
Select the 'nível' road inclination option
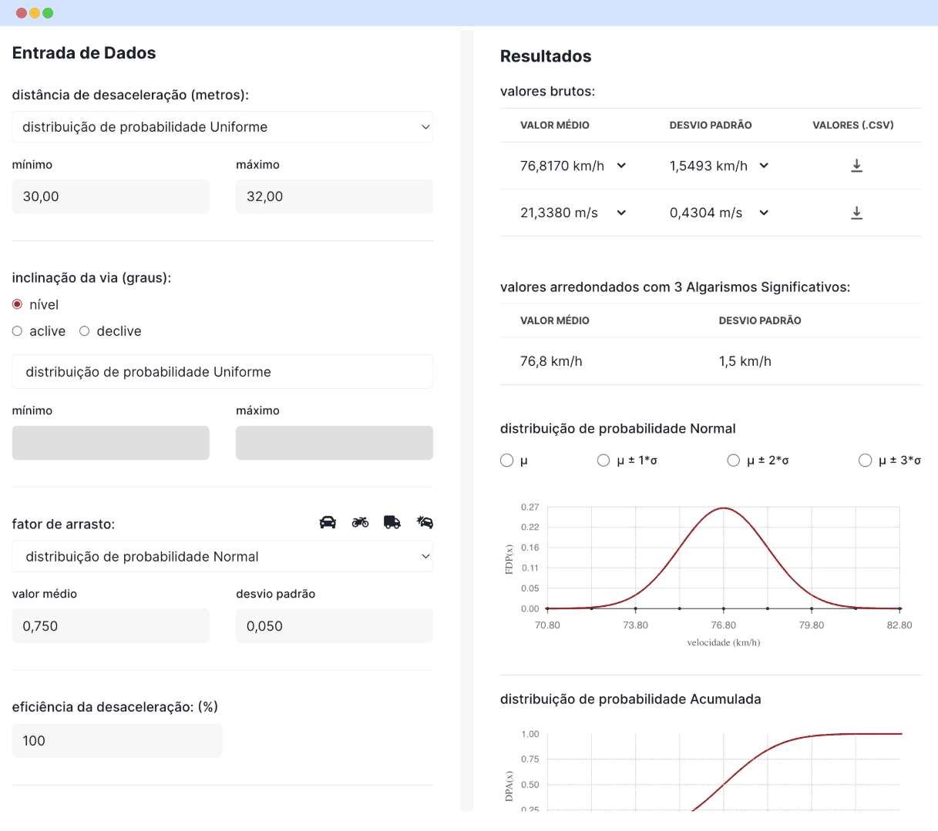[17, 304]
